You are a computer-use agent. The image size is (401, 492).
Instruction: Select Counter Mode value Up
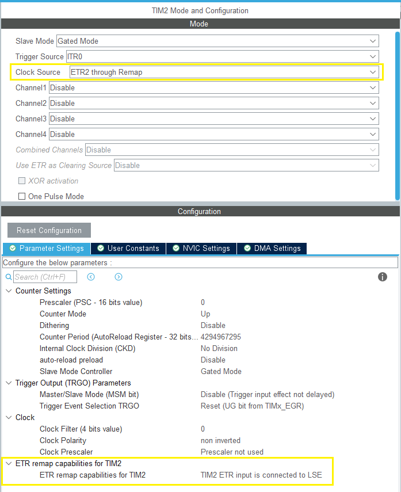205,314
